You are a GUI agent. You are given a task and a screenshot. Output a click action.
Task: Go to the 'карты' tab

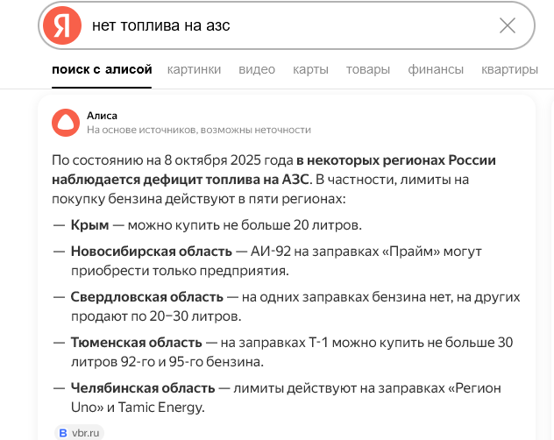tap(310, 69)
